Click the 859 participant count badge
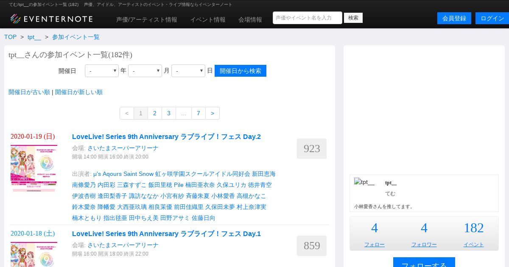 pyautogui.click(x=312, y=246)
